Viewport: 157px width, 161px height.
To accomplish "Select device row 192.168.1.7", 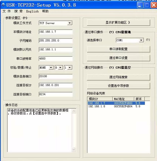I will (x=116, y=103).
